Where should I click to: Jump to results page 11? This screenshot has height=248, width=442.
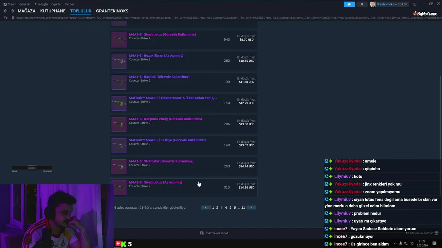click(x=243, y=208)
